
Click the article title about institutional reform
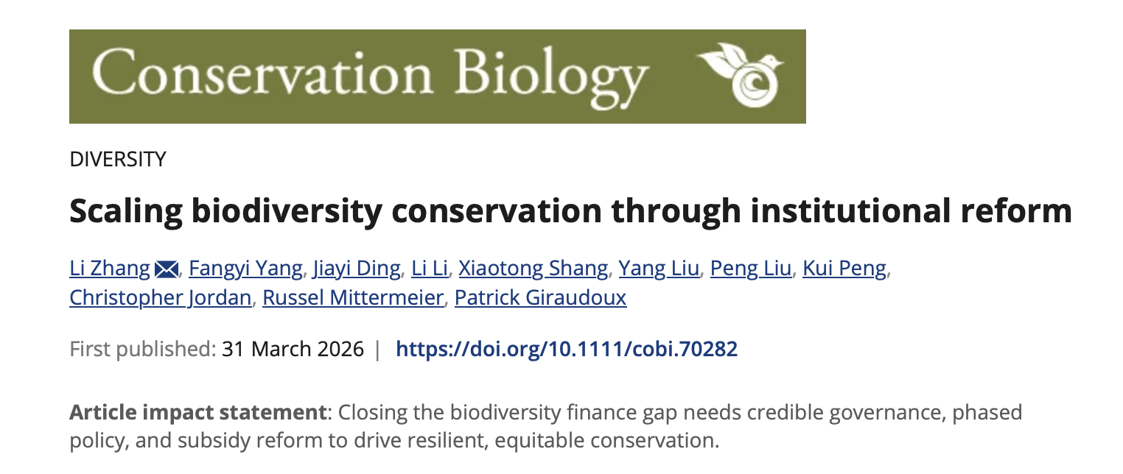click(x=570, y=211)
